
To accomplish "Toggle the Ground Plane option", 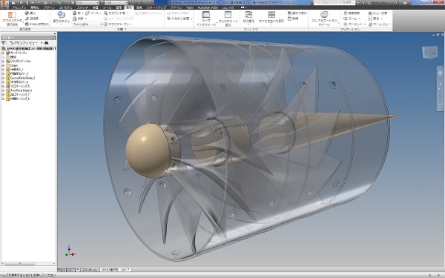I will click(116, 13).
